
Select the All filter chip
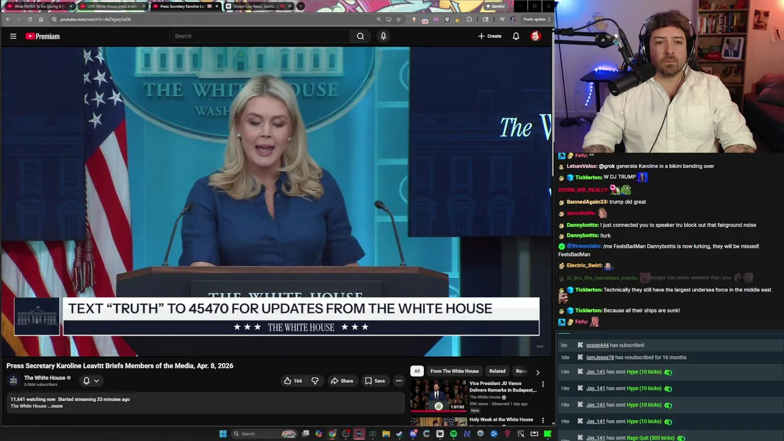coord(417,371)
